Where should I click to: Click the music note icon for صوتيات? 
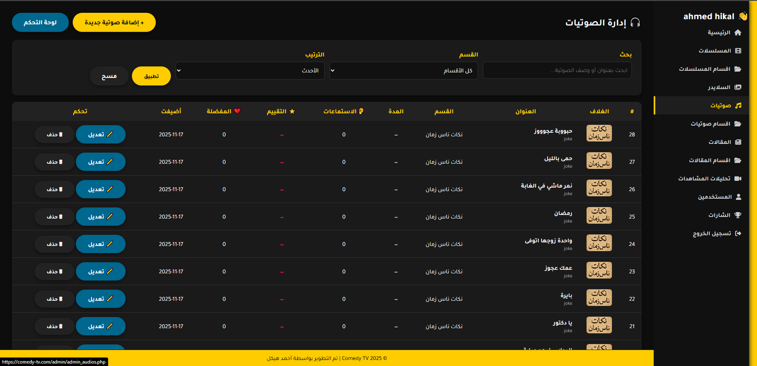[738, 105]
